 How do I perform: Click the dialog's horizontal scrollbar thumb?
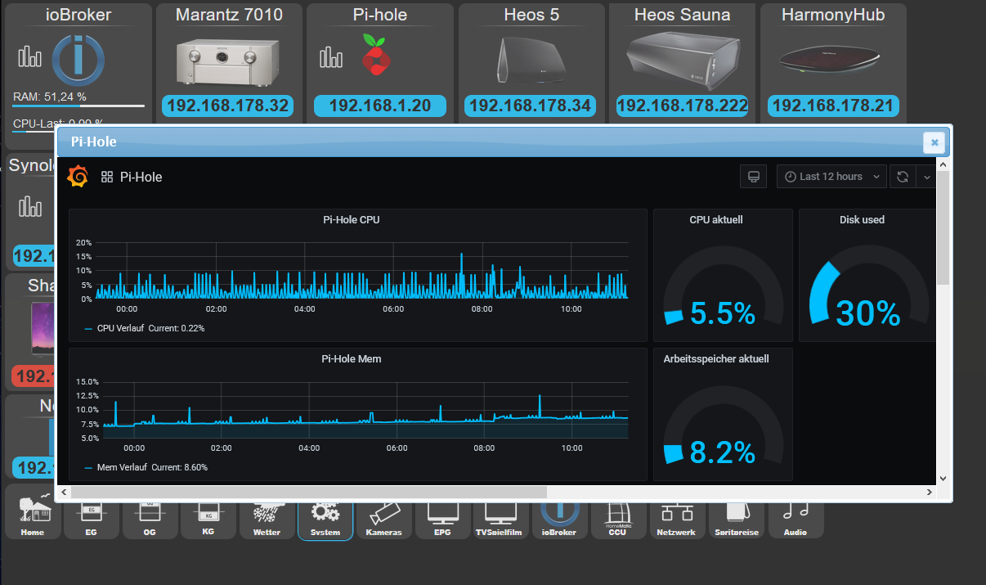click(309, 492)
